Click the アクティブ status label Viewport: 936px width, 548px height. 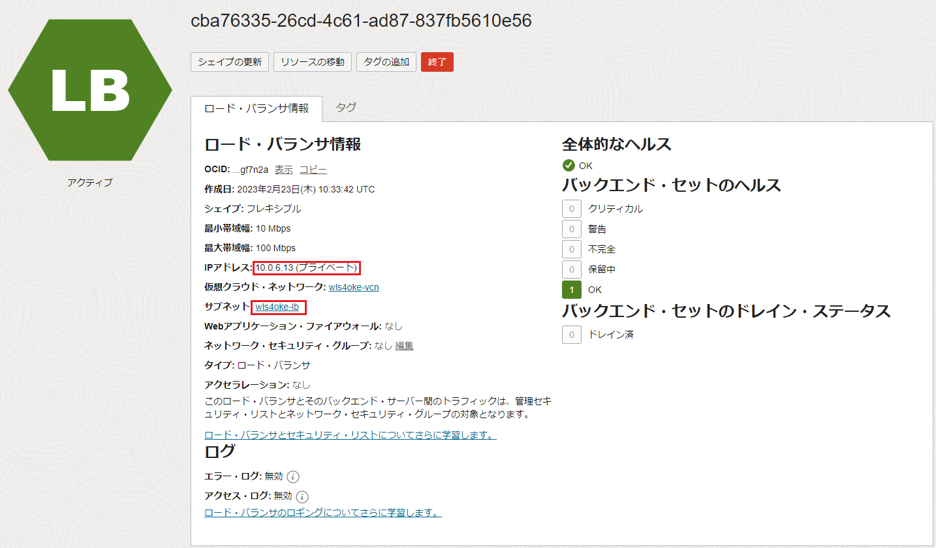click(x=90, y=183)
